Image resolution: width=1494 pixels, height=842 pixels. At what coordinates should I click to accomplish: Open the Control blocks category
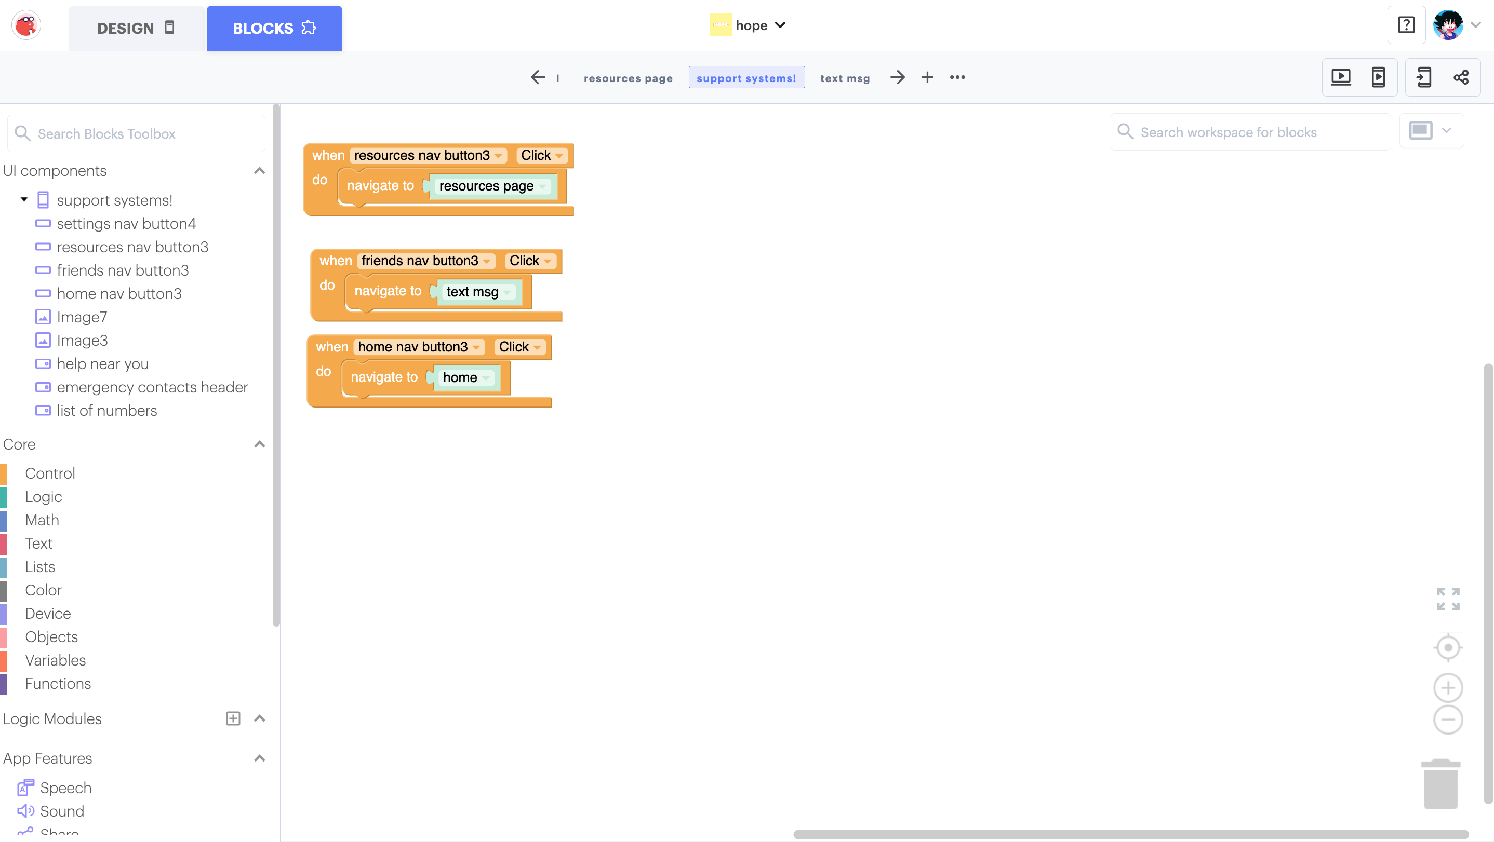(x=50, y=473)
